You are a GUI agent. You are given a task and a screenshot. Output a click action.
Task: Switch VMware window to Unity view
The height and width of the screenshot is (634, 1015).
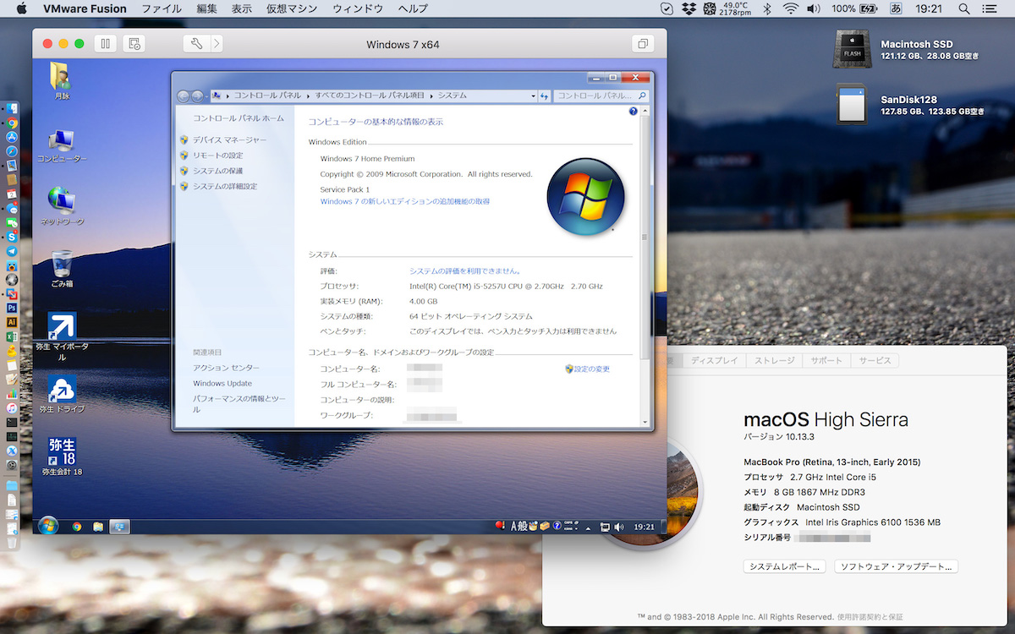[x=643, y=44]
